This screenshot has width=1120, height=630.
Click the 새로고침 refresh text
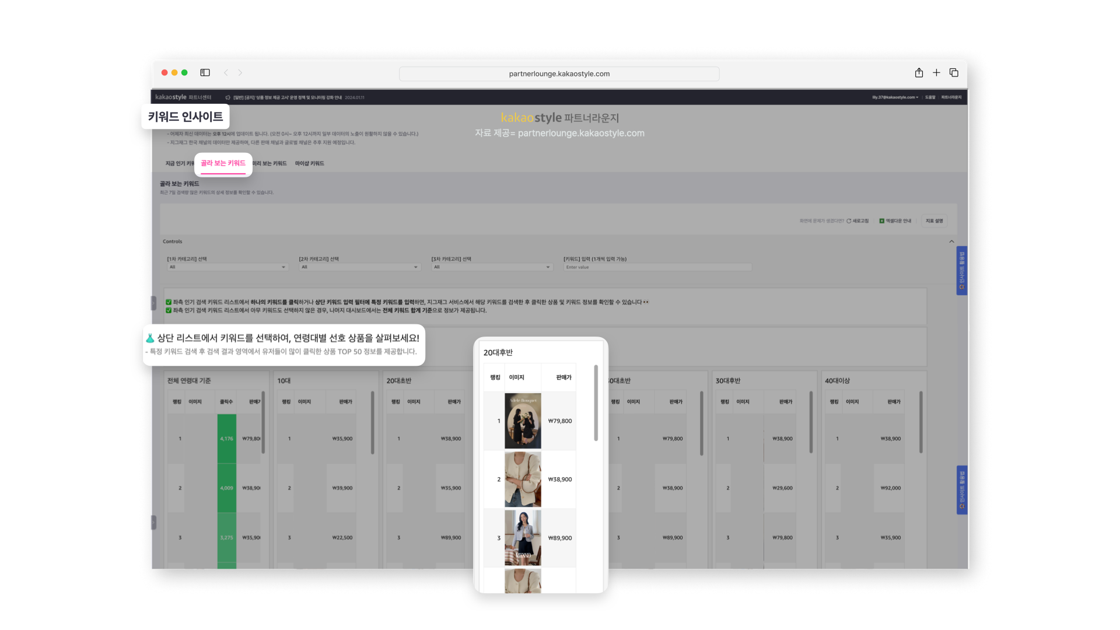pos(860,221)
